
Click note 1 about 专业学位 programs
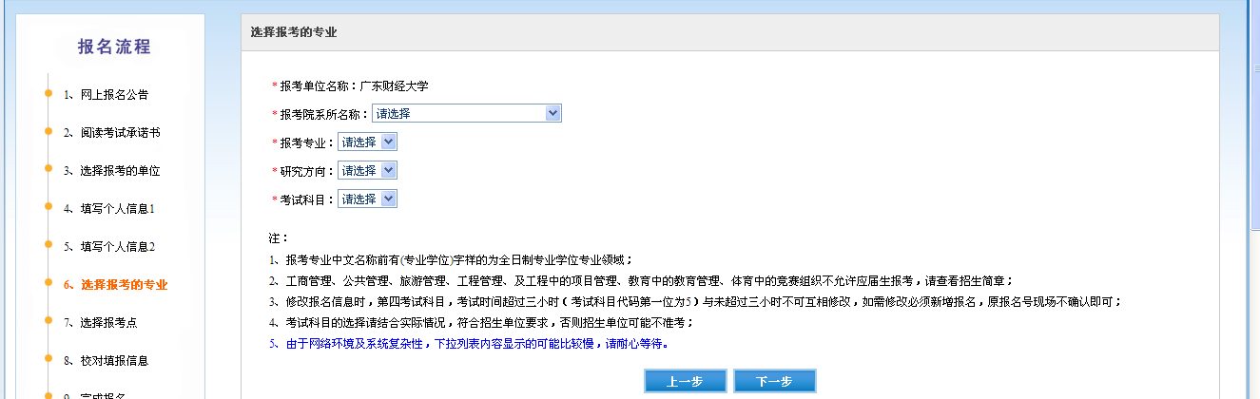coord(452,259)
